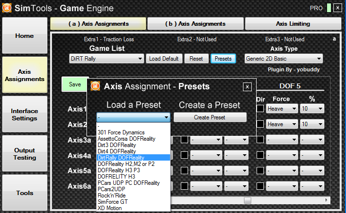Toggle DOF 4 Dir box for Axis5a
Image resolution: width=346 pixels, height=213 pixels.
[x=184, y=170]
